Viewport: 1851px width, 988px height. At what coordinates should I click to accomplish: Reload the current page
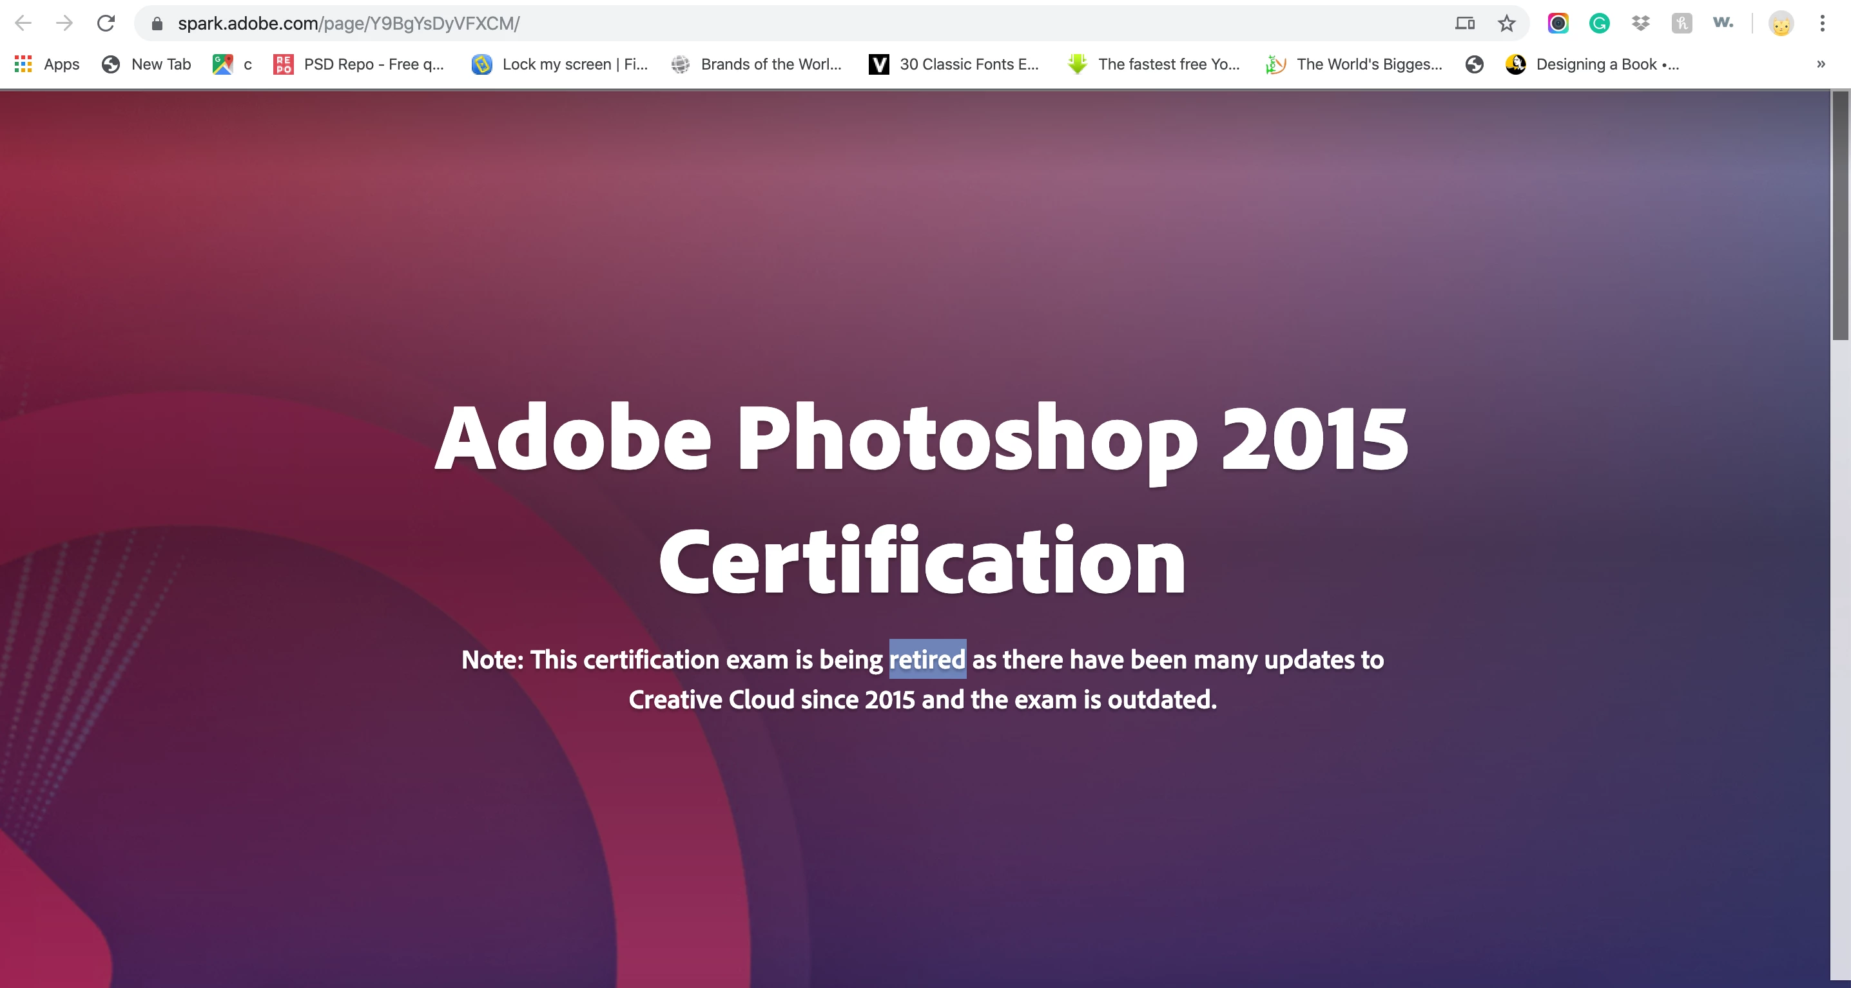(x=106, y=23)
